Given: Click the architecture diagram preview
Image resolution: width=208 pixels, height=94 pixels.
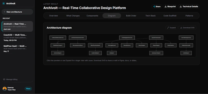Looking at the screenshot, I should [121, 45].
